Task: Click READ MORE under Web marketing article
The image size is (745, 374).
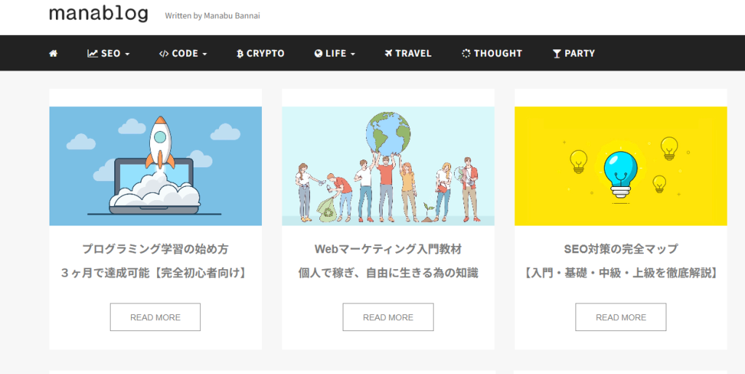Action: tap(388, 317)
